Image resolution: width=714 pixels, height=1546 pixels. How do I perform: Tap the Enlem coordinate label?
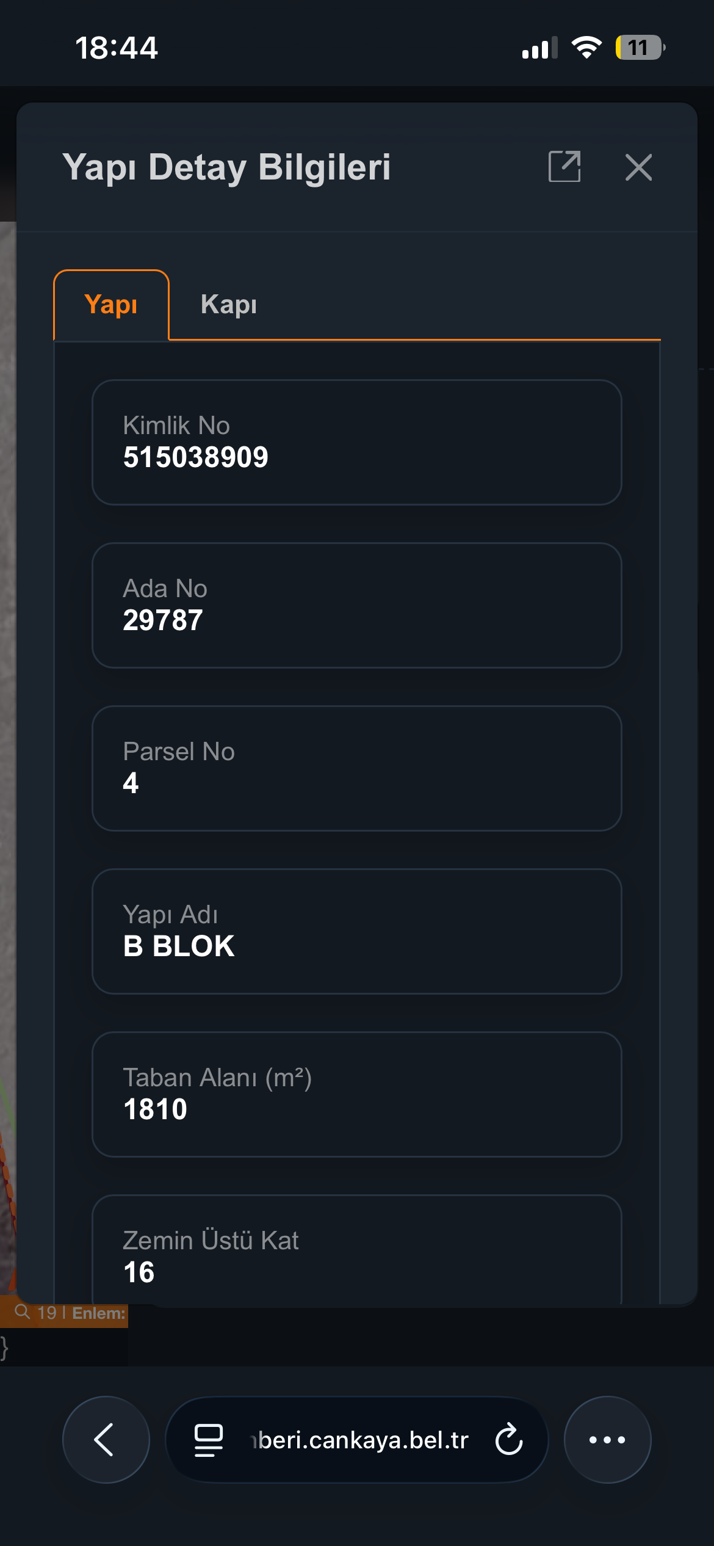99,1313
